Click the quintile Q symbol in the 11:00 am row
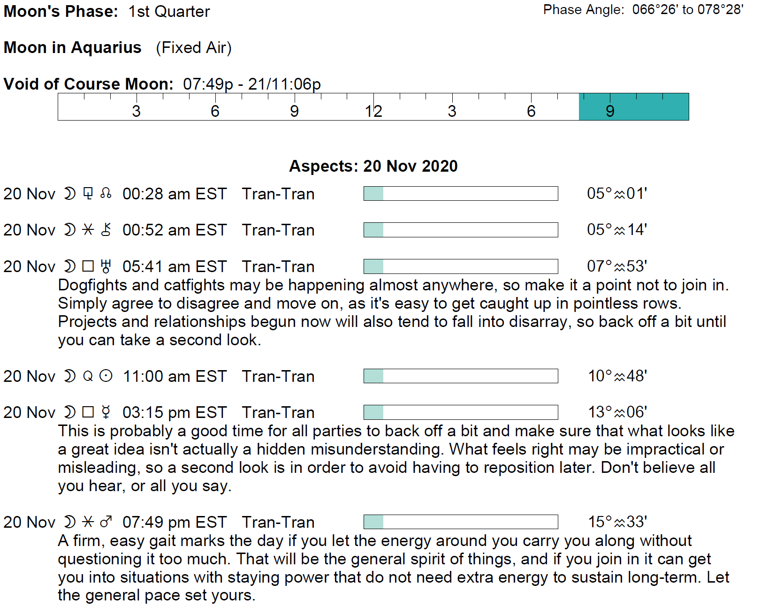The height and width of the screenshot is (607, 768). (x=88, y=376)
